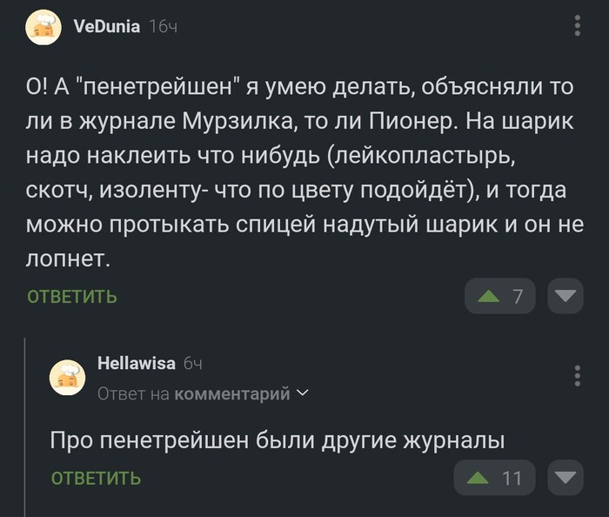Upvote Hellawisa's reply
The image size is (609, 517).
pyautogui.click(x=478, y=478)
